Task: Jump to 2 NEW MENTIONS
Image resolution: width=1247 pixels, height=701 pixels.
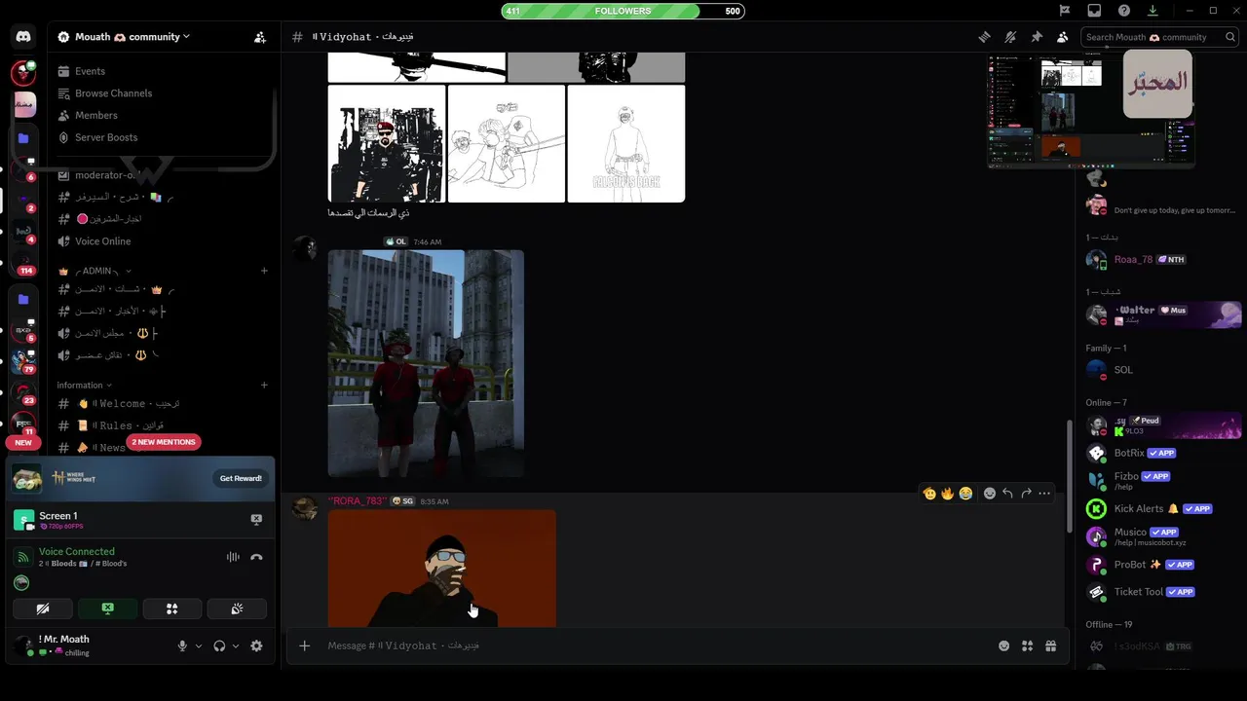Action: point(164,442)
